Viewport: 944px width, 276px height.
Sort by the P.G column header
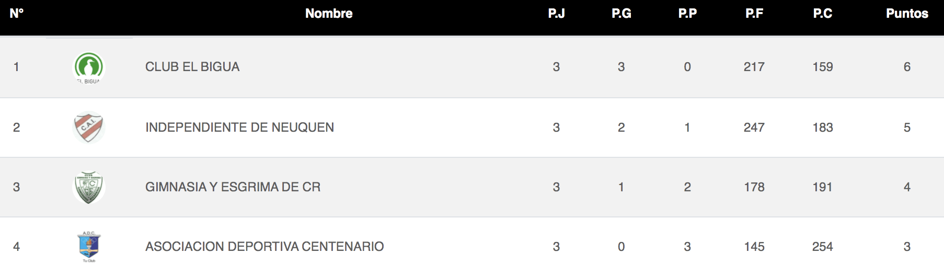point(621,14)
